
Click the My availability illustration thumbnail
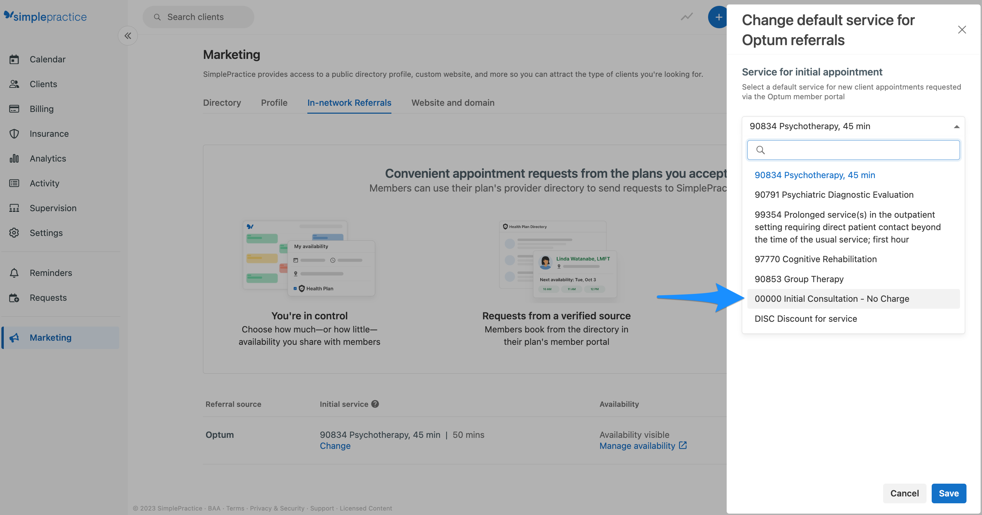(x=309, y=258)
